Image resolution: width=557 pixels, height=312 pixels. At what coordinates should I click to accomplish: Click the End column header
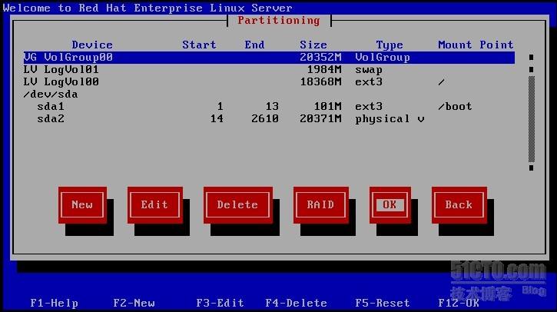pos(254,45)
